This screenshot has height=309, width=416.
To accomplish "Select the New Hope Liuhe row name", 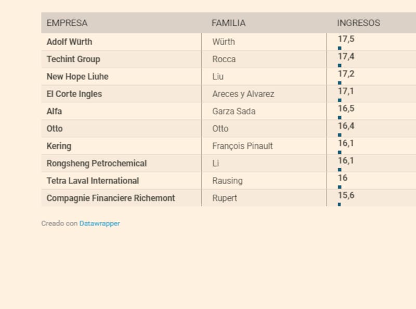I will tap(77, 77).
